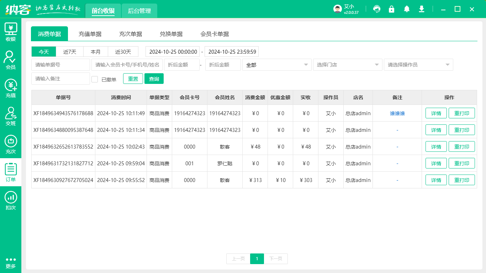486x273 pixels.
Task: Toggle the 已撤单 checkbox
Action: (x=95, y=79)
